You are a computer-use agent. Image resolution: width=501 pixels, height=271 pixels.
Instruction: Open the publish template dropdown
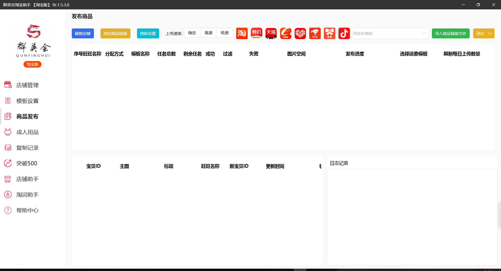pyautogui.click(x=391, y=33)
